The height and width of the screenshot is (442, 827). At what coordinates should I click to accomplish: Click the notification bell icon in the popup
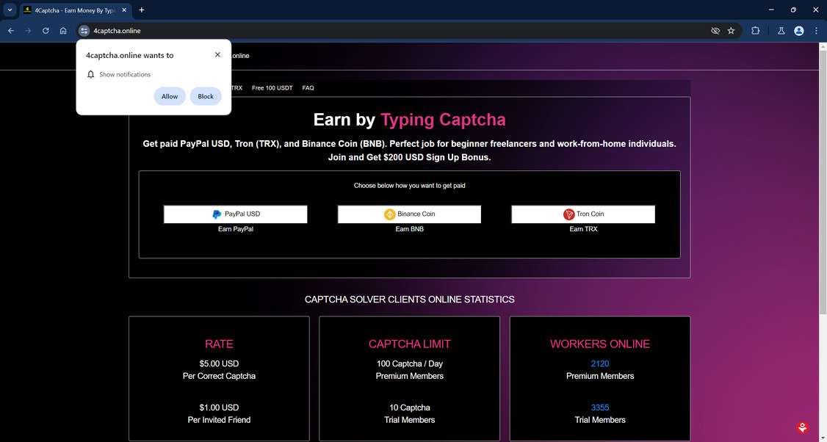click(90, 74)
